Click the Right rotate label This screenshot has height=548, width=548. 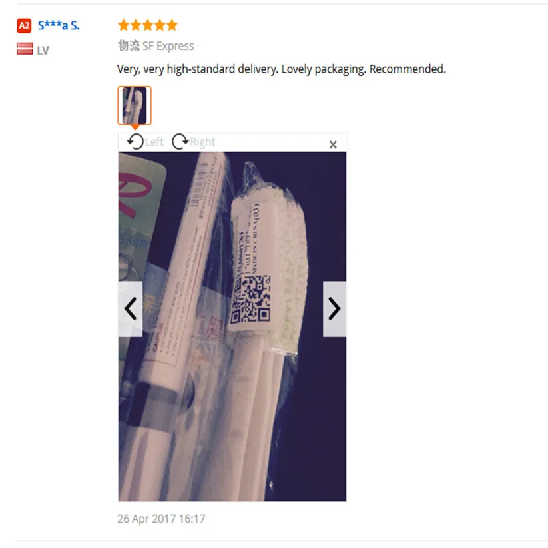point(202,142)
